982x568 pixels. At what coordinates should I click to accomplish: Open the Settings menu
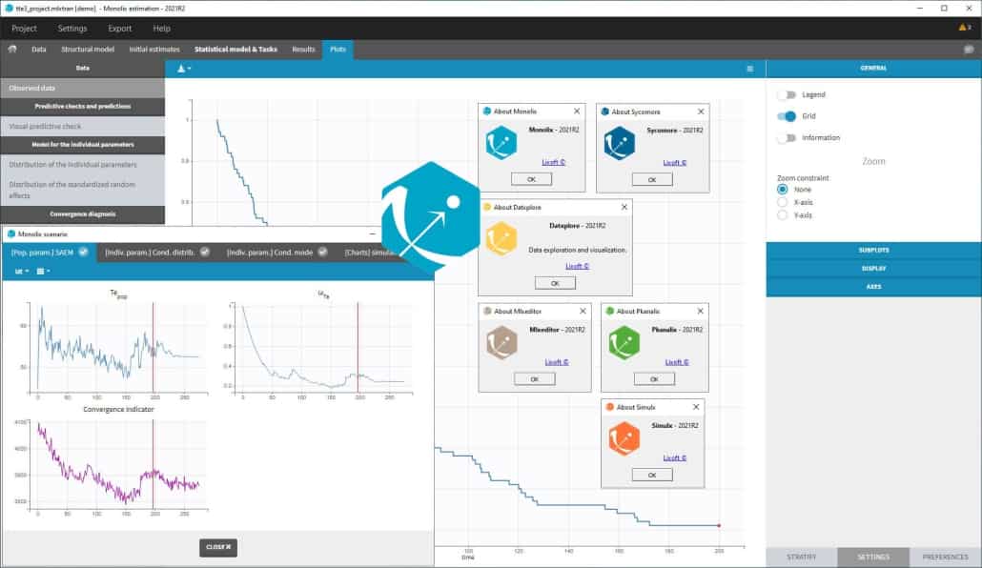[72, 29]
